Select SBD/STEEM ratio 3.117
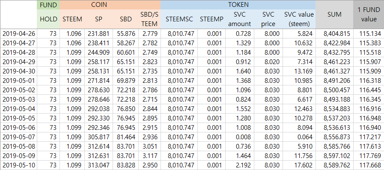 (x=150, y=156)
